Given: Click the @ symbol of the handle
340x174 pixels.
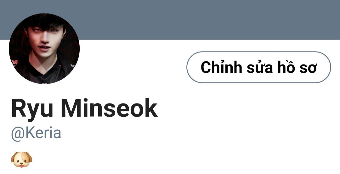Looking at the screenshot, I should click(18, 134).
